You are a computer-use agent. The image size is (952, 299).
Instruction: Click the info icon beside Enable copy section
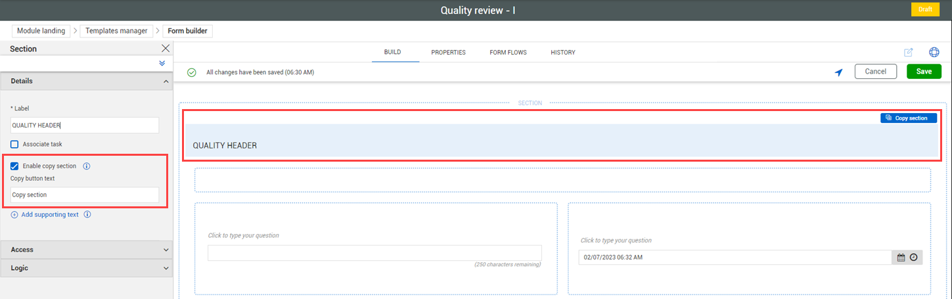pos(87,166)
